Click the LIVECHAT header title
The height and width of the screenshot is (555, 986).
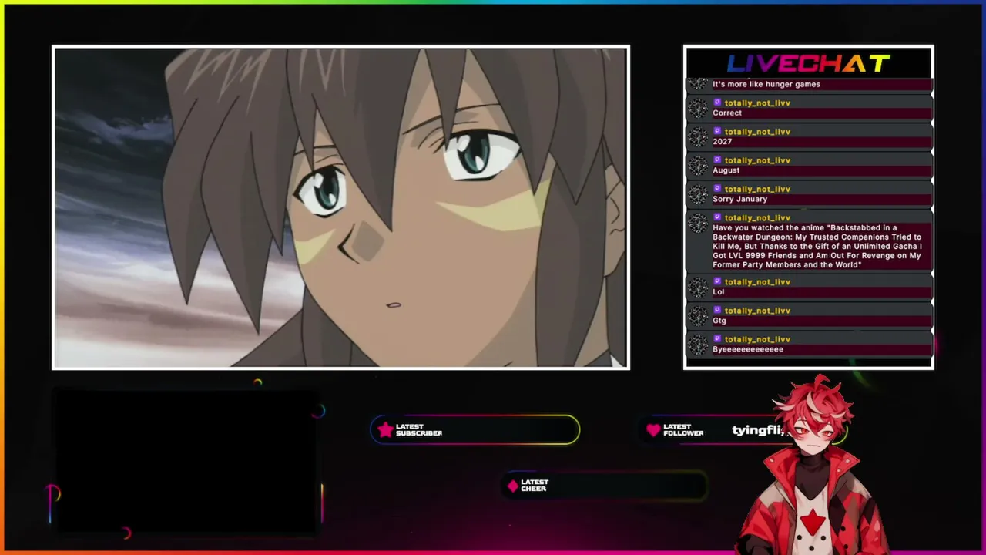pyautogui.click(x=809, y=63)
